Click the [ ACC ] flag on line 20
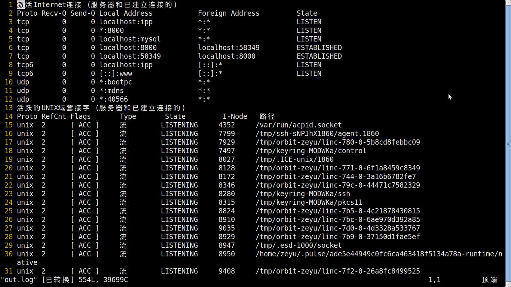511x287 pixels. [x=85, y=168]
